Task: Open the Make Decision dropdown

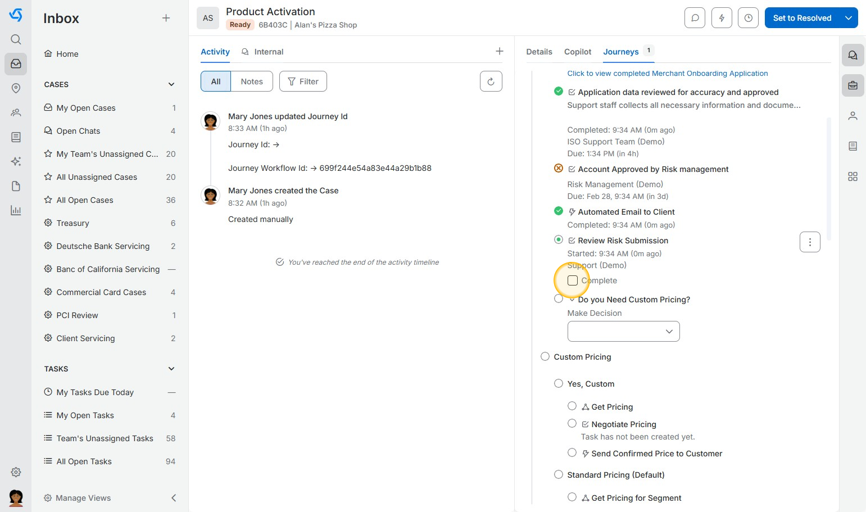Action: pyautogui.click(x=623, y=332)
